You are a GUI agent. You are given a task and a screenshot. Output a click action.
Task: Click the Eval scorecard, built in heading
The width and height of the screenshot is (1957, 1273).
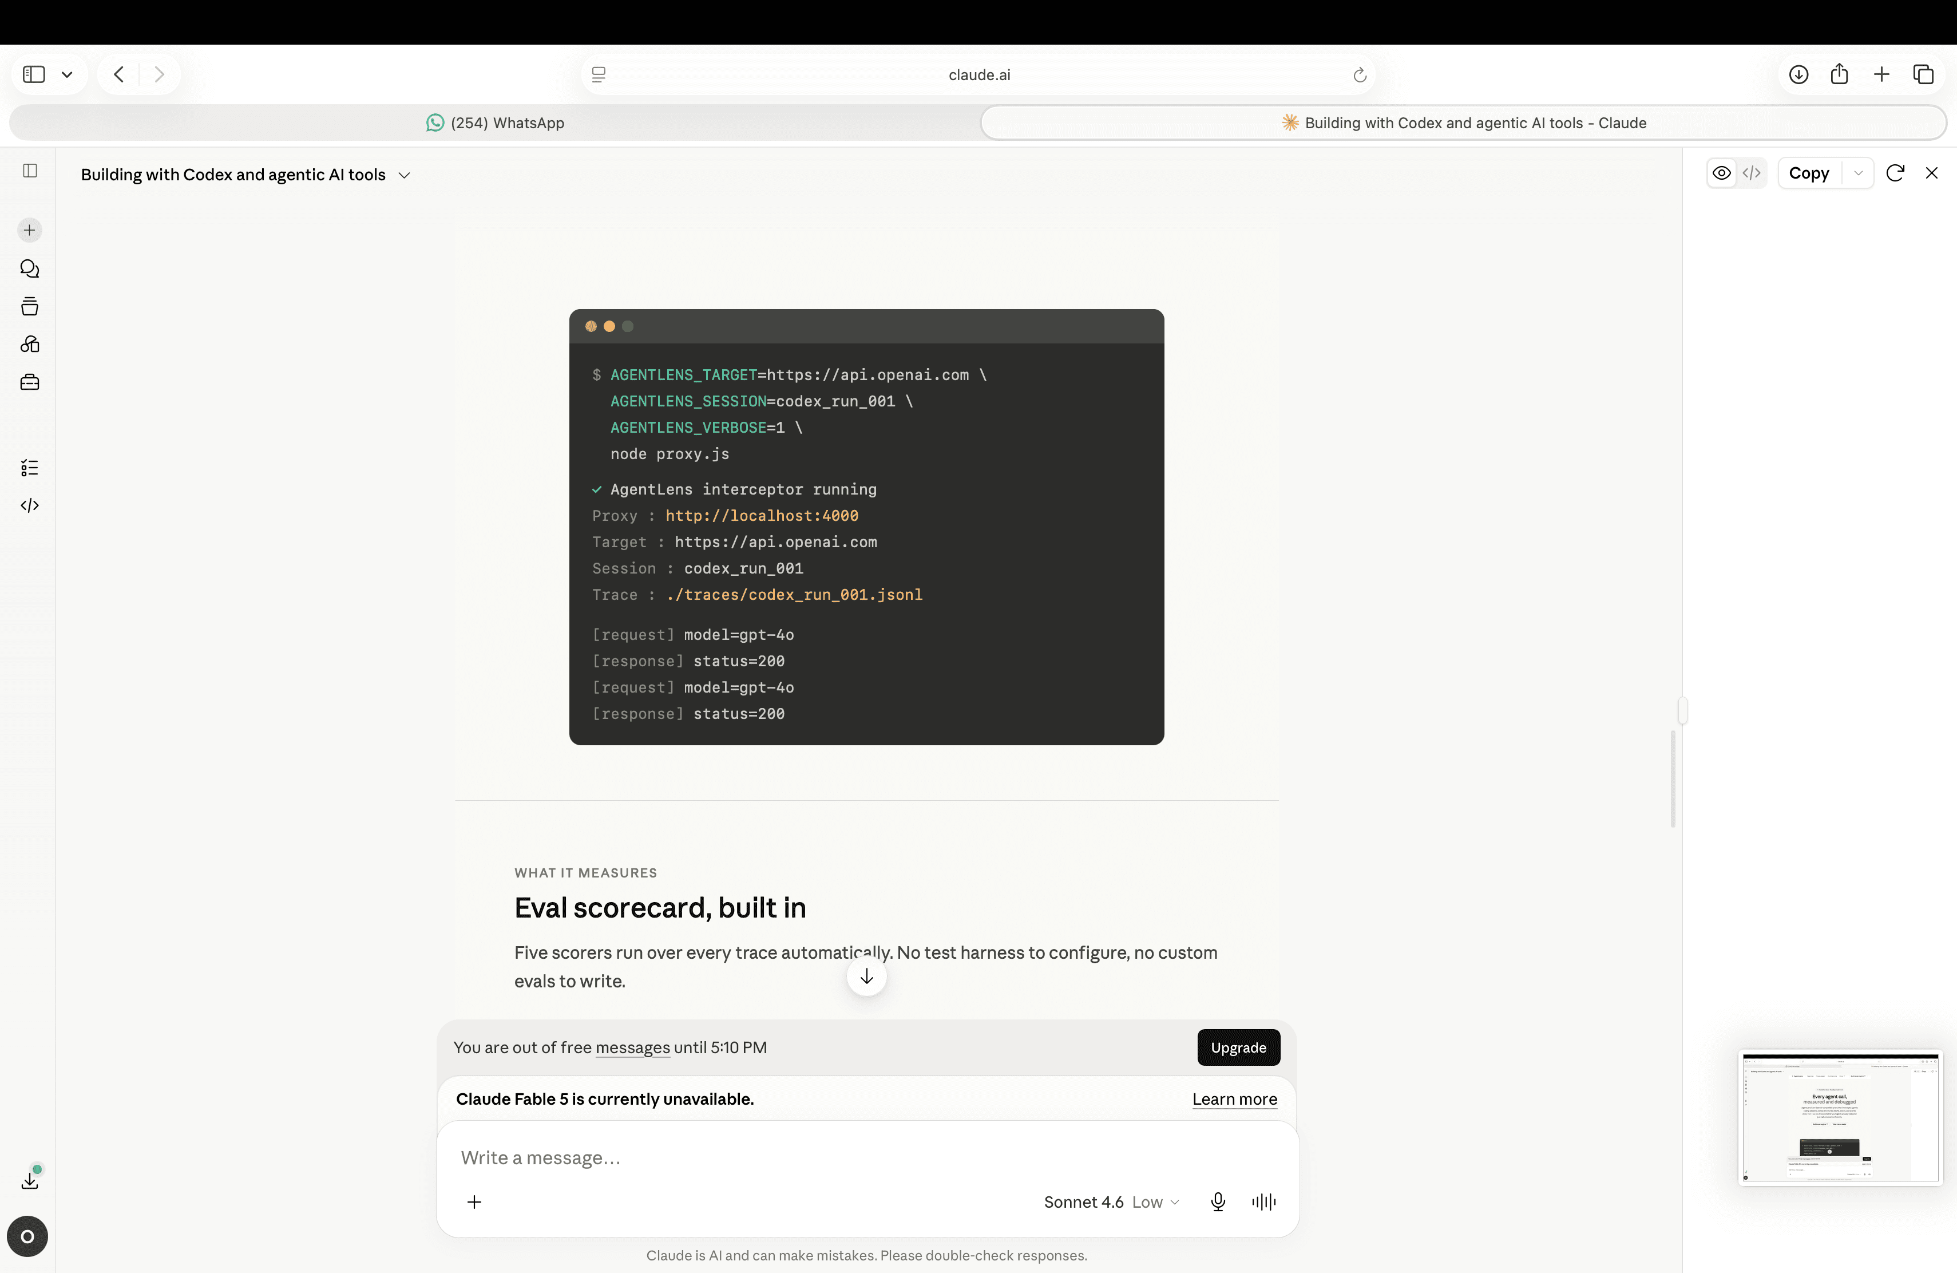660,908
